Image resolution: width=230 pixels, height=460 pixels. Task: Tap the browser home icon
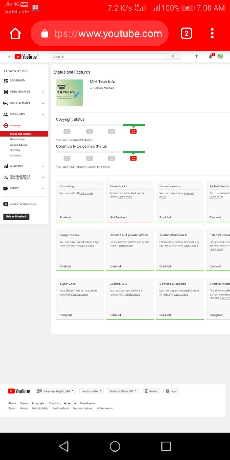[15, 34]
